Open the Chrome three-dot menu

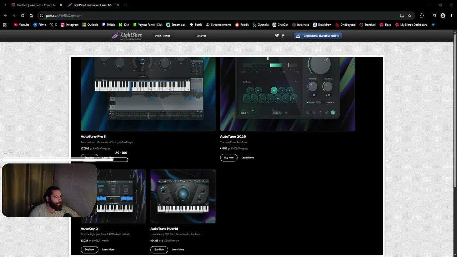click(x=451, y=16)
